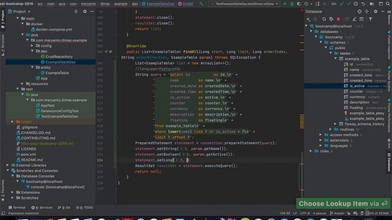392x220 pixels.
Task: Expand External Libraries node
Action: 7,165
